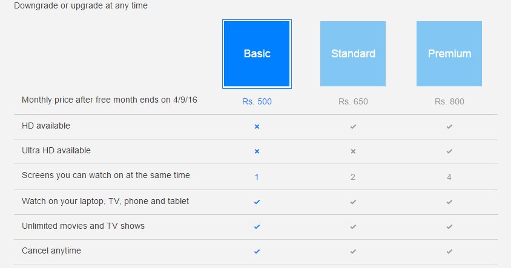Viewport: 511px width, 268px height.
Task: Click Basic's screen count of 1
Action: (257, 177)
